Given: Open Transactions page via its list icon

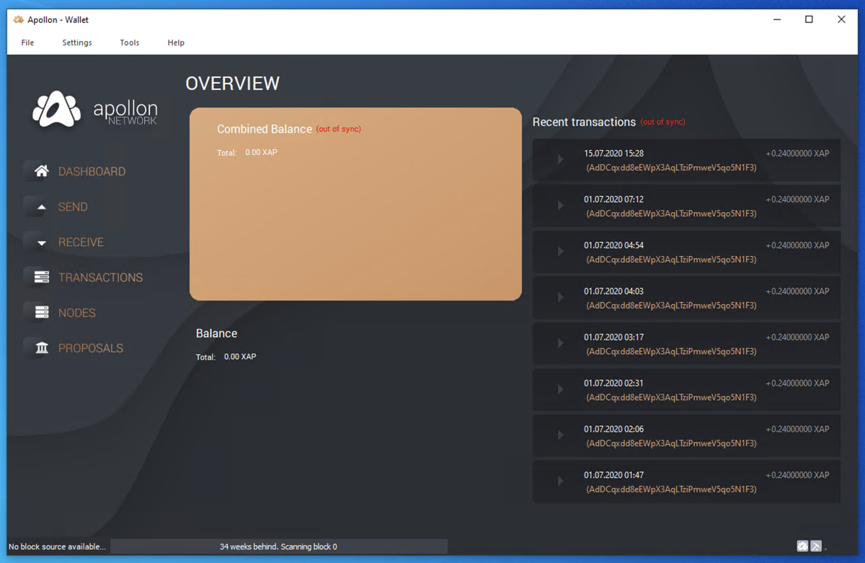Looking at the screenshot, I should (42, 278).
